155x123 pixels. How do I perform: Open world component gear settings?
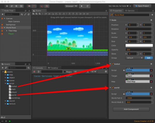pos(151,88)
